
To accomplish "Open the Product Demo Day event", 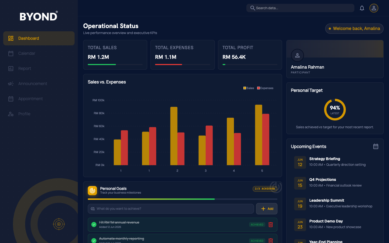I will point(335,224).
